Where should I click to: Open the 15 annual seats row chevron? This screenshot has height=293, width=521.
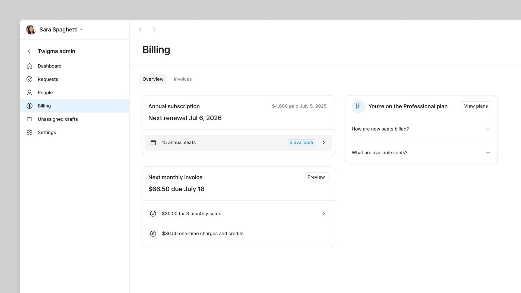(323, 143)
